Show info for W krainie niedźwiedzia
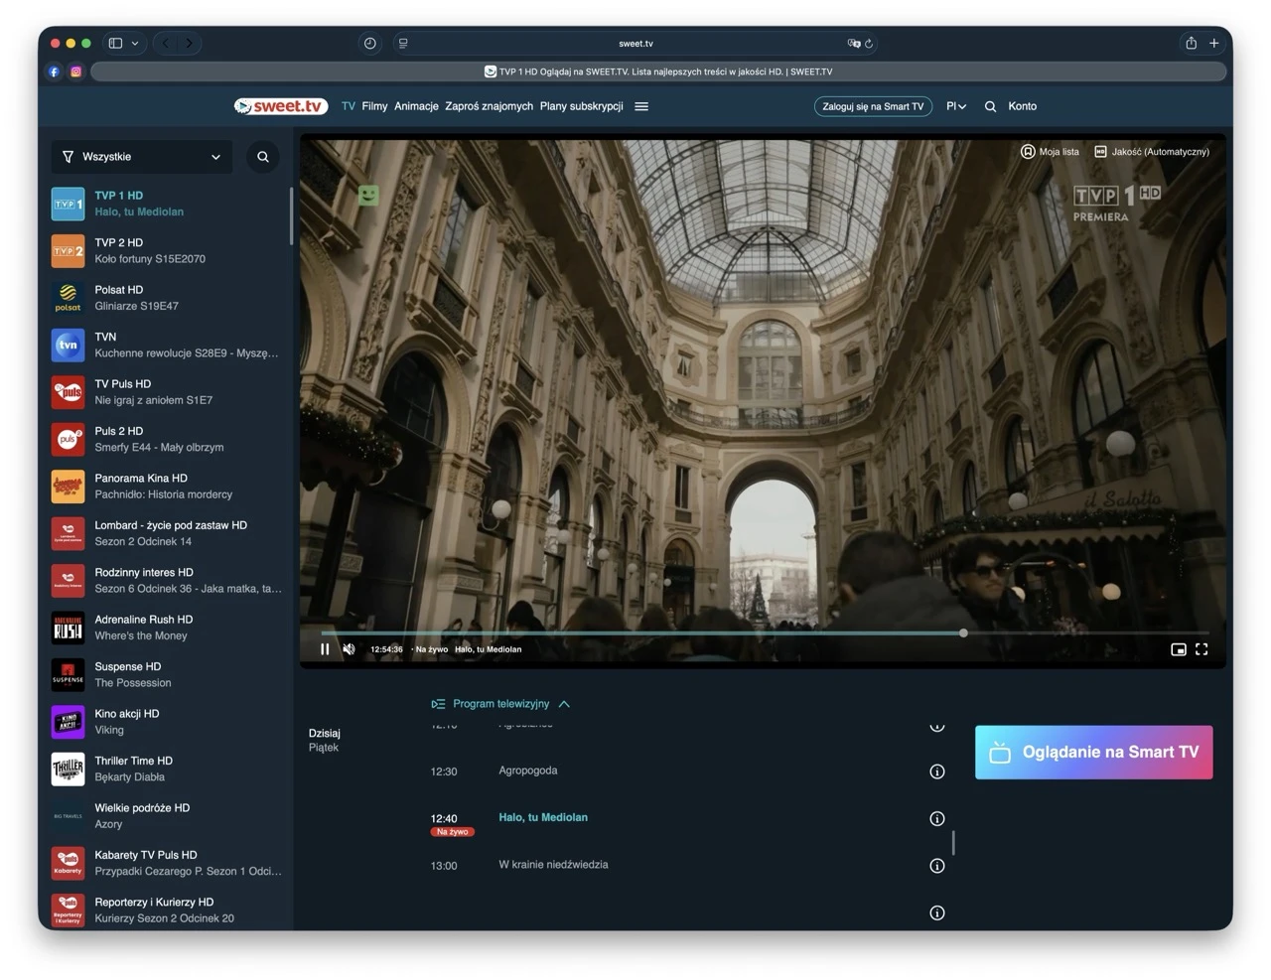 tap(936, 866)
